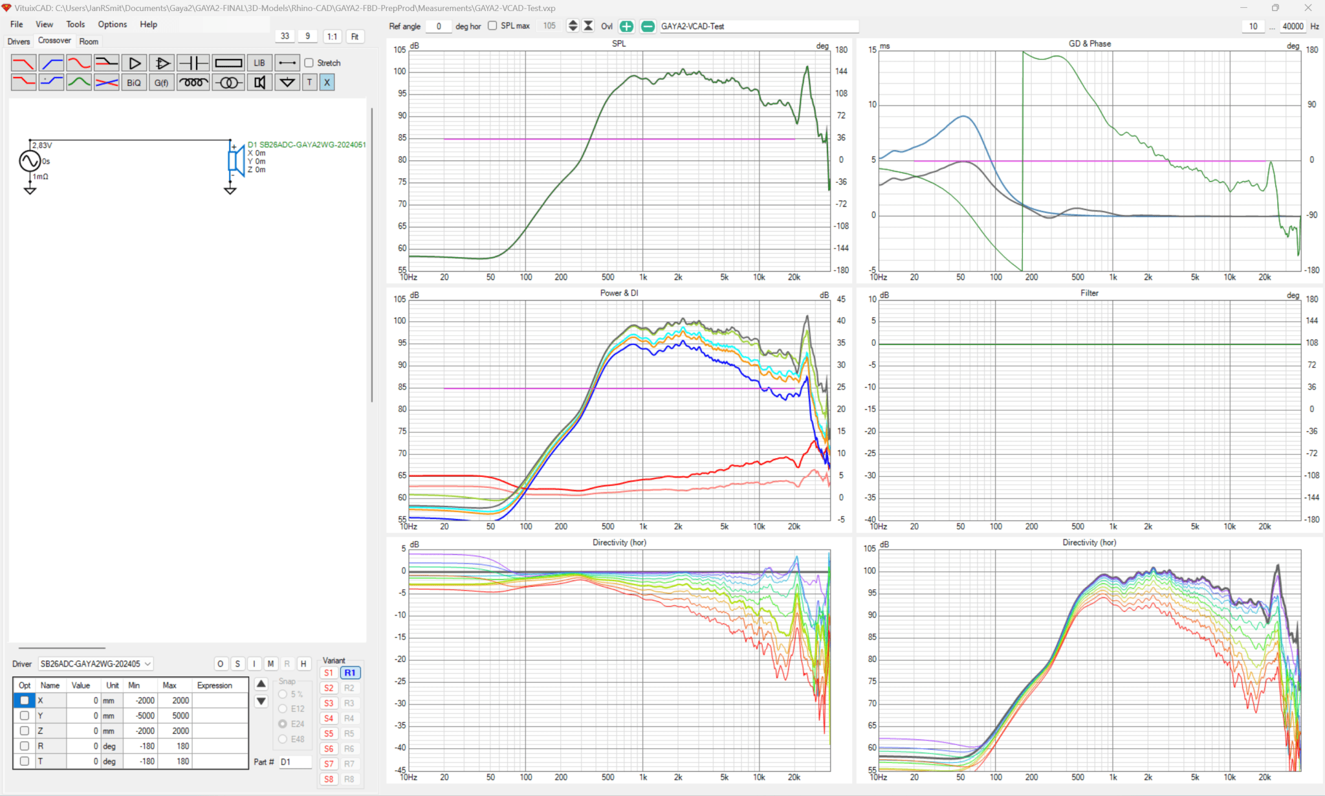Open the LIB component library

click(x=259, y=63)
